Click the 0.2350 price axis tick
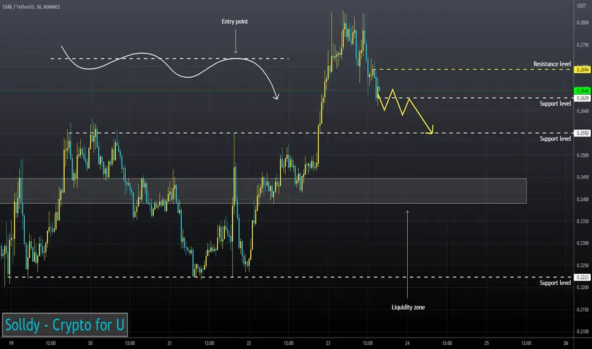The height and width of the screenshot is (349, 592). click(582, 221)
